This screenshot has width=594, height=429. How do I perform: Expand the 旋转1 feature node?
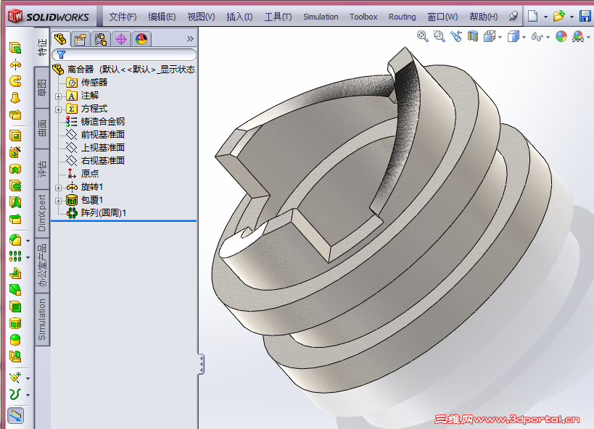(x=58, y=188)
